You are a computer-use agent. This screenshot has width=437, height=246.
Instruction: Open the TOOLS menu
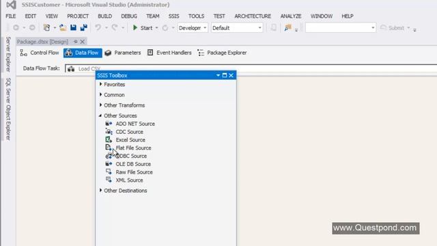tap(196, 16)
